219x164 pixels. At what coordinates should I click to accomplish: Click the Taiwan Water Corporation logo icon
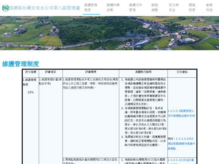click(5, 8)
